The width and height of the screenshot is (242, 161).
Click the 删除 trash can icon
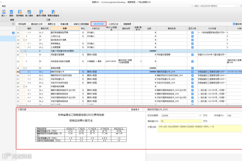(11, 12)
